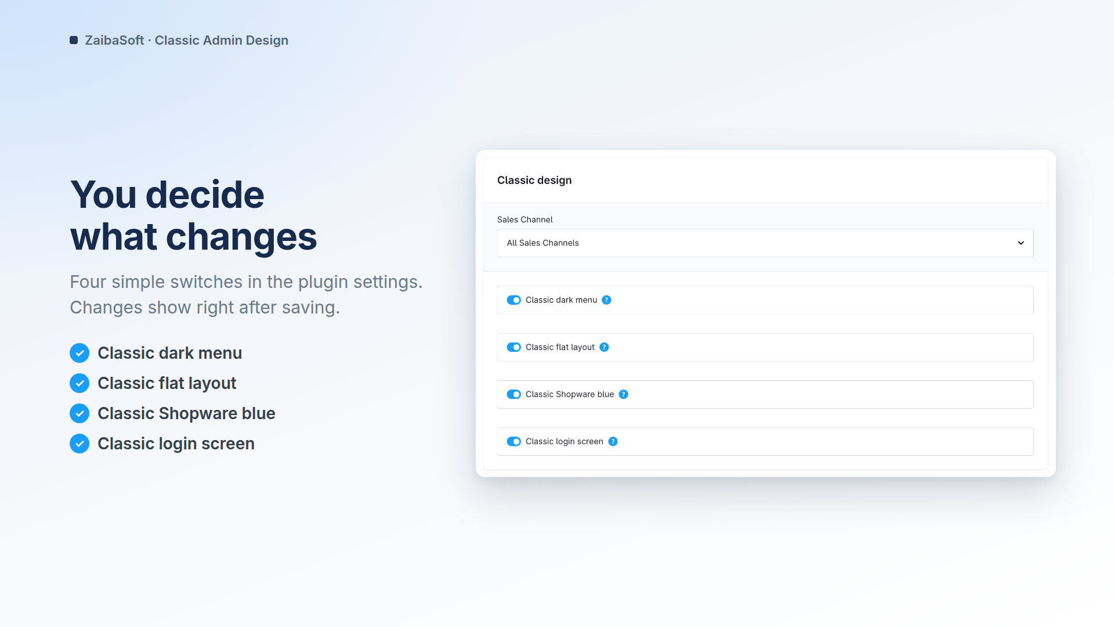Click the Classic Shopware blue setting label

tap(570, 394)
